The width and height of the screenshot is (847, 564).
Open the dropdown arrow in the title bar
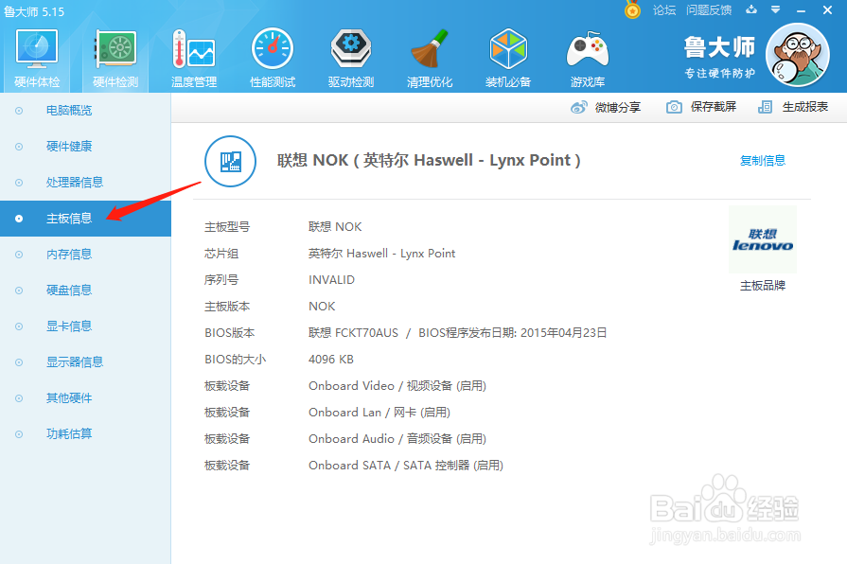(x=776, y=10)
